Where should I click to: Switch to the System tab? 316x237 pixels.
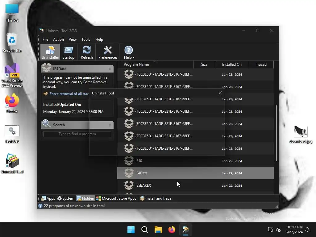[66, 198]
